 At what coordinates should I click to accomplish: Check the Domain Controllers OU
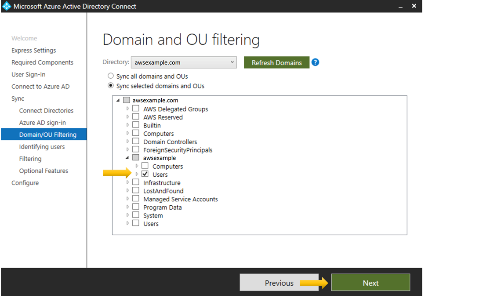pos(135,142)
